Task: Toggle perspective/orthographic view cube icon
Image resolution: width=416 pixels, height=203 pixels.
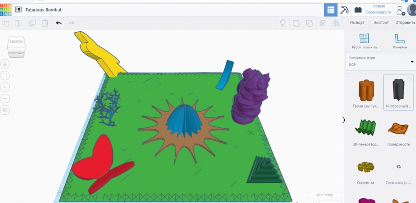Action: tap(5, 110)
